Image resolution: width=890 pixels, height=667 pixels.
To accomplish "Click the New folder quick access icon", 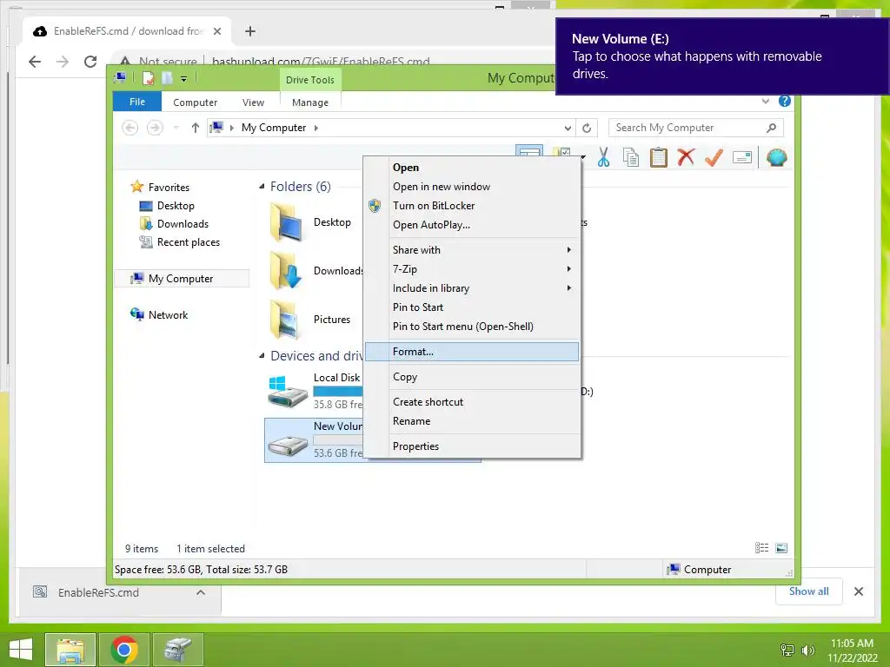I will click(167, 78).
